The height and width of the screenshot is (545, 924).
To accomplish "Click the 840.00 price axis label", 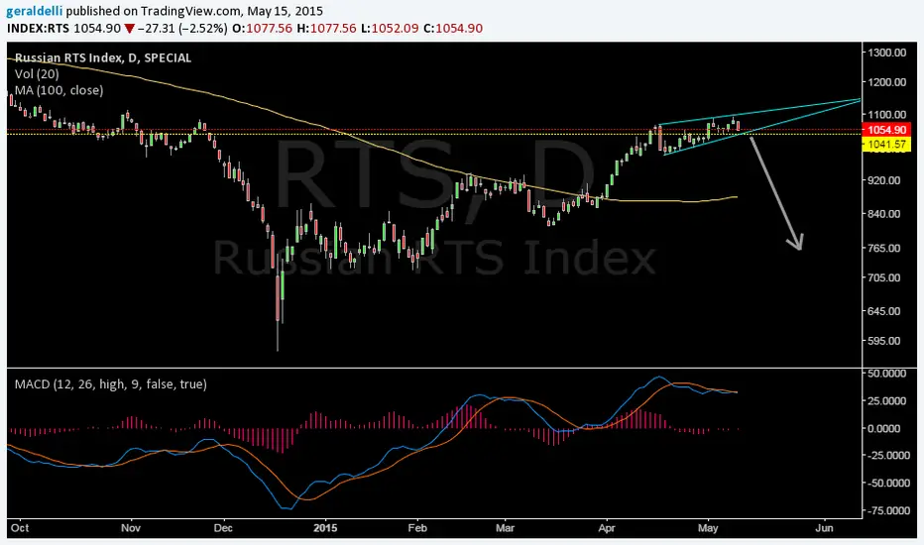I will (x=883, y=214).
